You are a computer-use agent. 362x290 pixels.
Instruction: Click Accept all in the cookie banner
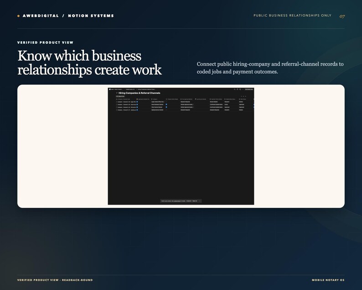[189, 201]
